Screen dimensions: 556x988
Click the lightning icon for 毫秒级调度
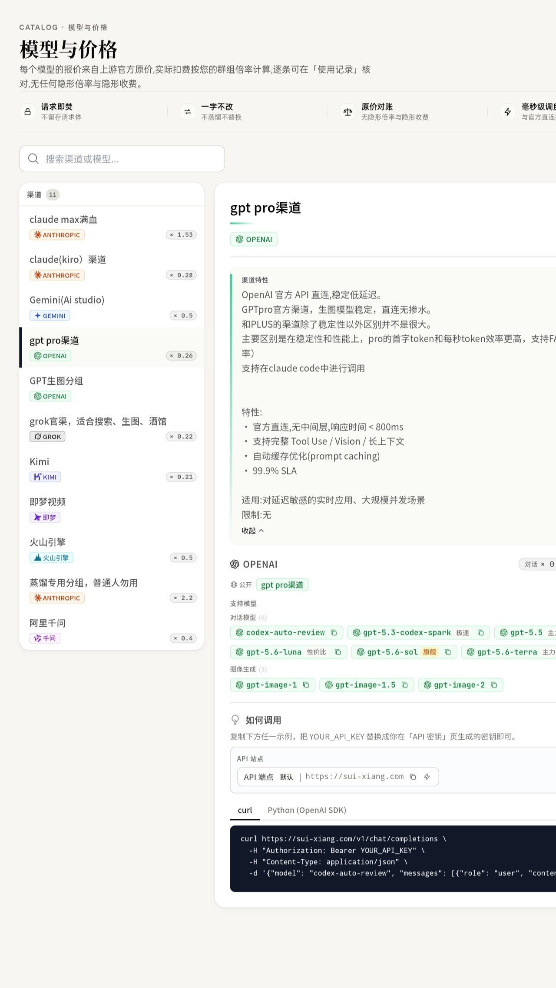[x=508, y=112]
